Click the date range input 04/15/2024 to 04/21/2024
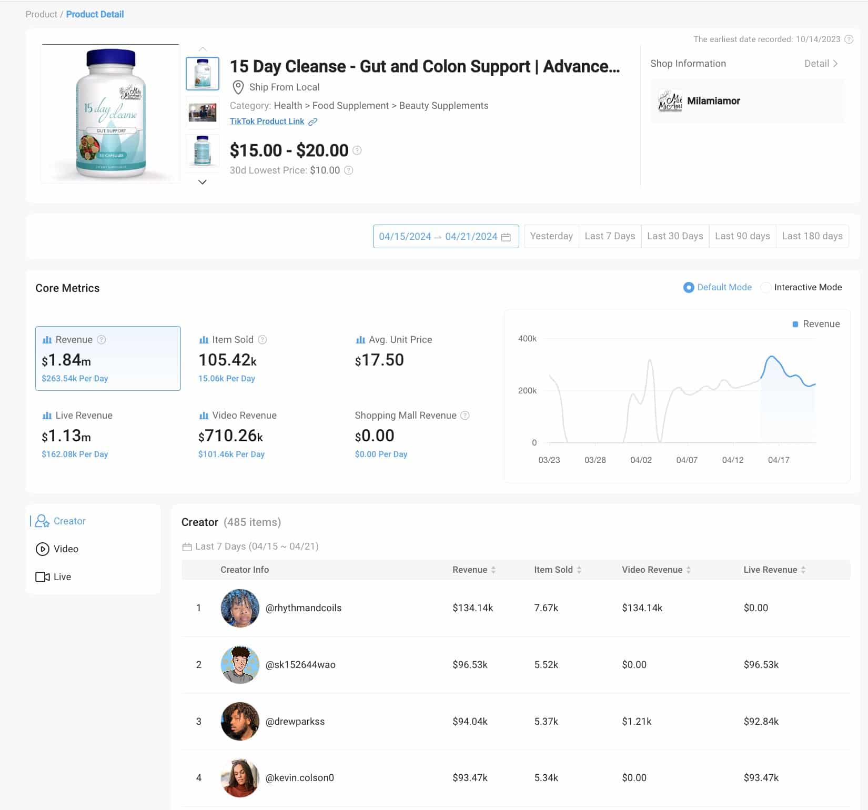Viewport: 868px width, 810px height. pyautogui.click(x=446, y=237)
